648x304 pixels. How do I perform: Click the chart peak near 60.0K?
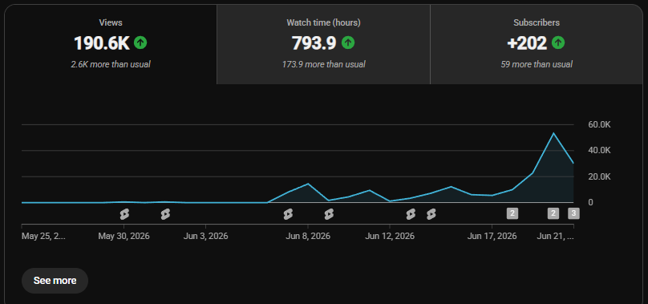tap(553, 133)
